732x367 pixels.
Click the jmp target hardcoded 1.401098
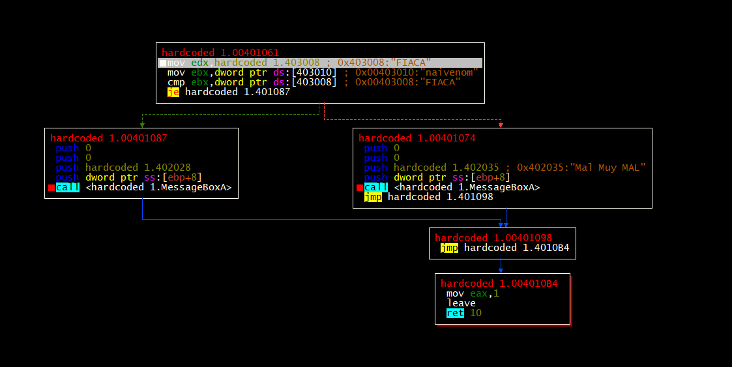tap(440, 197)
